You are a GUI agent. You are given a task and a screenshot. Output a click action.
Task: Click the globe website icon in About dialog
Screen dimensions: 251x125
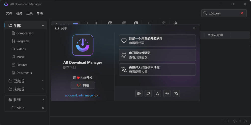(139, 93)
